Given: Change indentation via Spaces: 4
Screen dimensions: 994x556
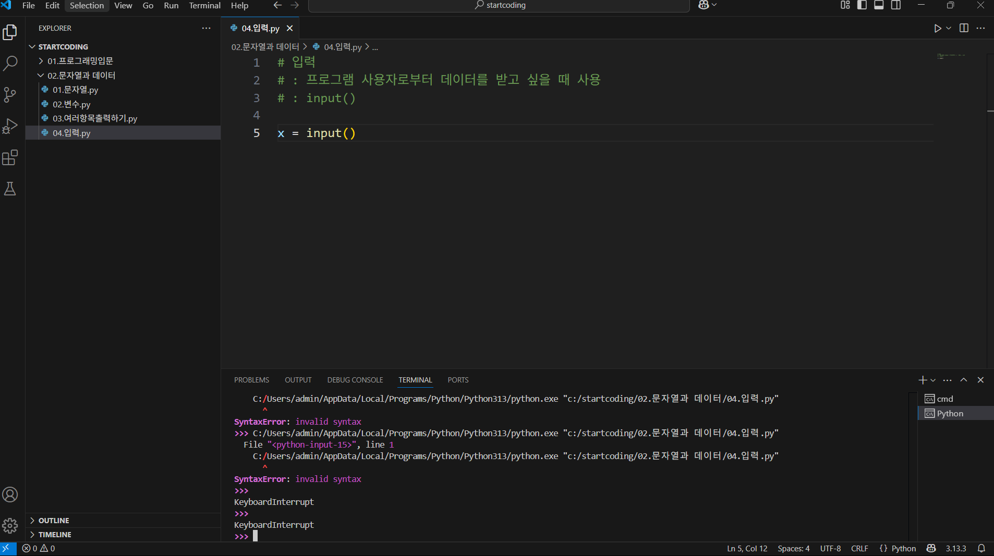Looking at the screenshot, I should coord(793,549).
